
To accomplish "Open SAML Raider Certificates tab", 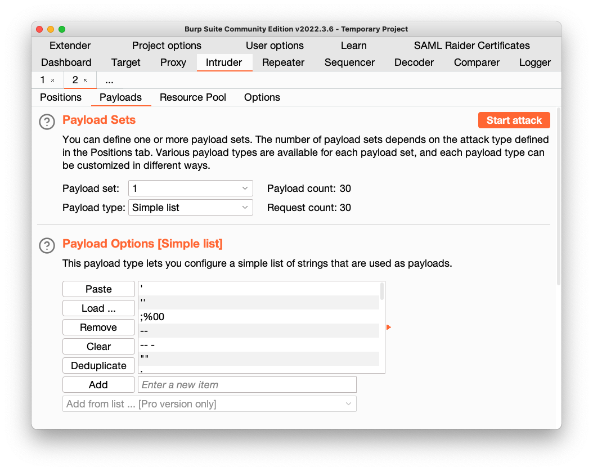I will [471, 46].
